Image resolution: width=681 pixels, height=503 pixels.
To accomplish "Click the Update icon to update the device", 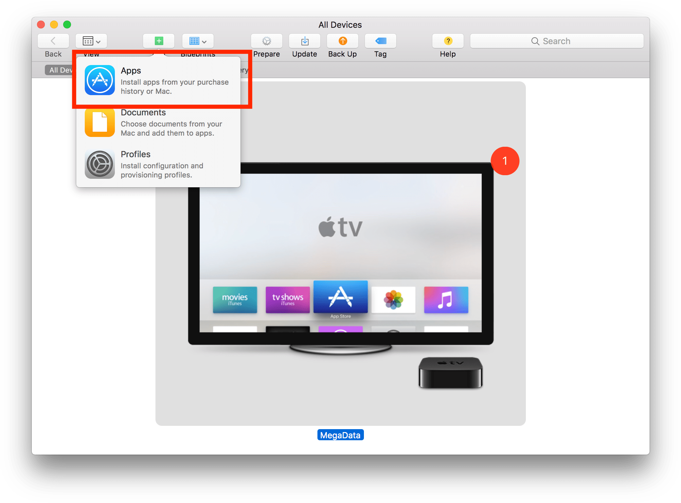I will coord(304,41).
